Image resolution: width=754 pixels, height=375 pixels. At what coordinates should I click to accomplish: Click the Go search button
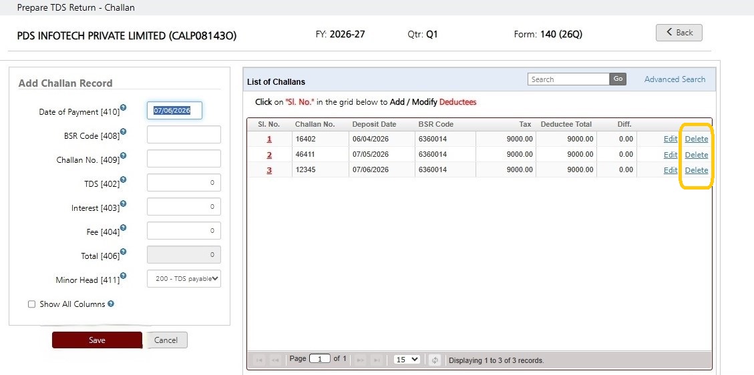pos(618,79)
